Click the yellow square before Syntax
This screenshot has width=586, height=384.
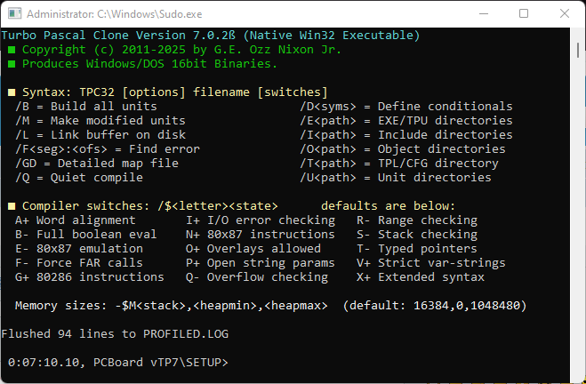click(x=12, y=92)
